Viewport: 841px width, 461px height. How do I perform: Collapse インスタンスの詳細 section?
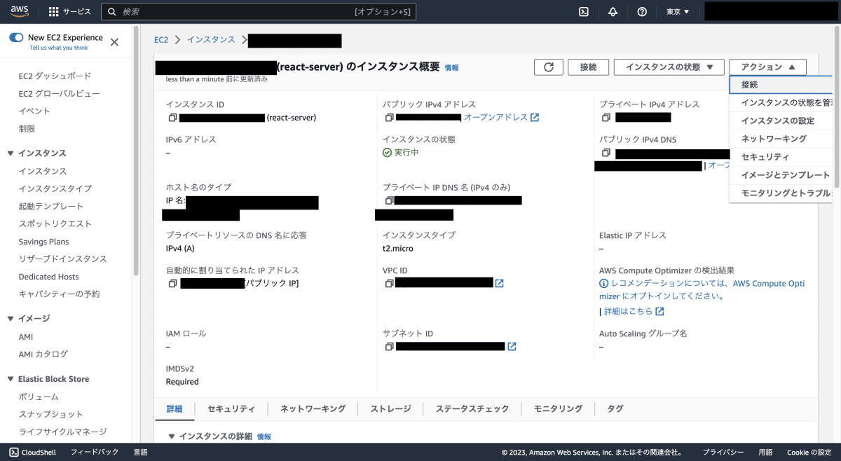[x=172, y=436]
